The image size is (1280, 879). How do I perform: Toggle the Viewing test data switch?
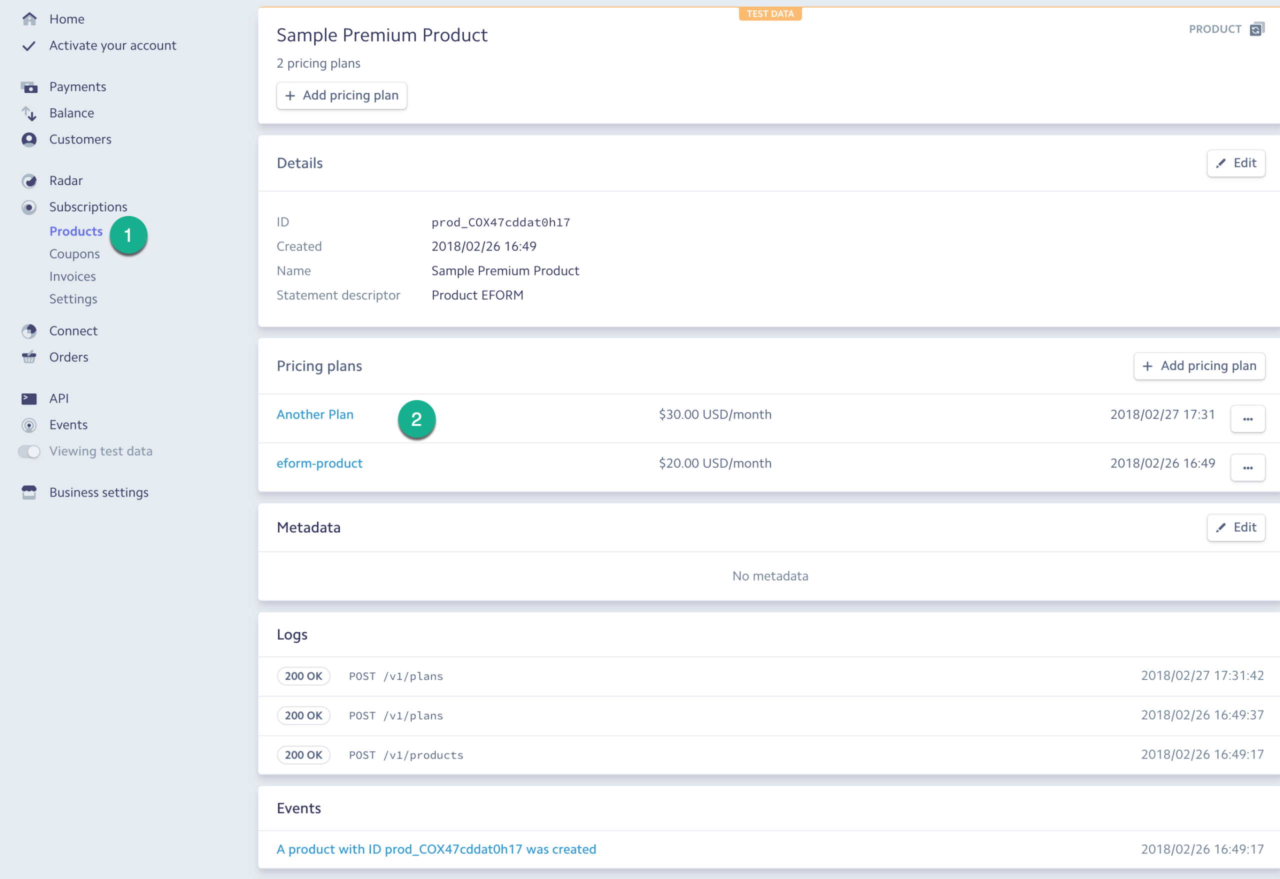pyautogui.click(x=29, y=451)
